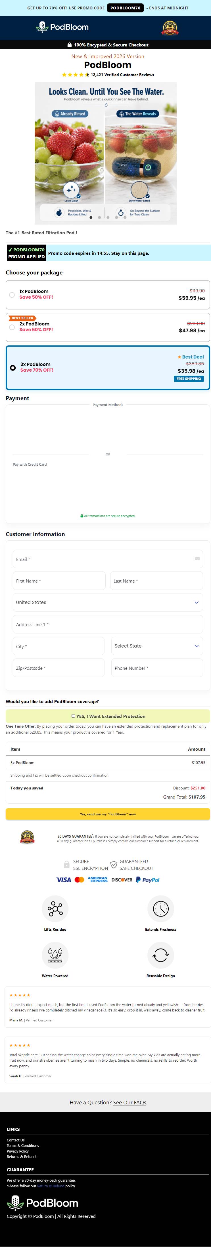Click the star rating on Maria M. review
This screenshot has width=211, height=1252.
coord(20,996)
